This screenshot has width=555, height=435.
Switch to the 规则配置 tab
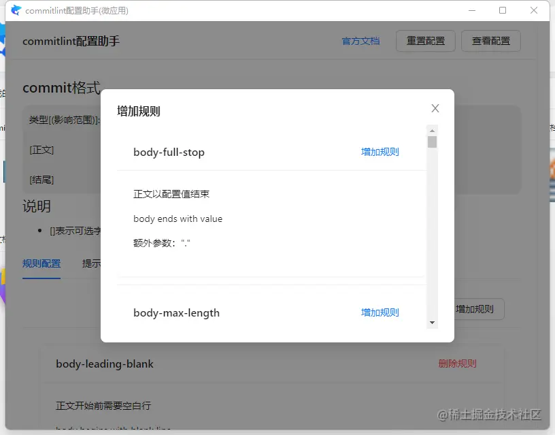[41, 263]
